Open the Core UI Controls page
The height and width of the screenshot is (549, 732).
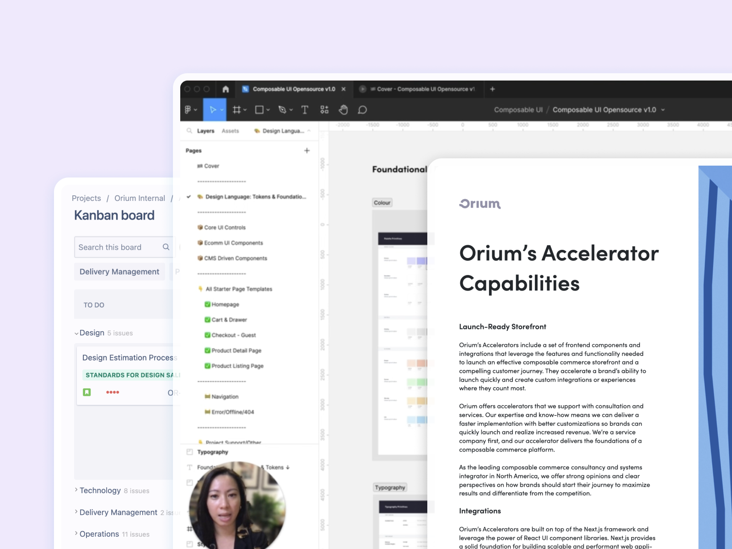221,227
